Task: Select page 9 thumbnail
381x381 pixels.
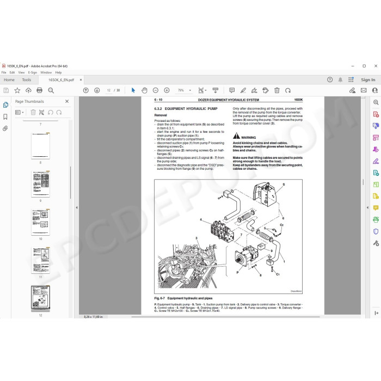Action: tap(41, 184)
